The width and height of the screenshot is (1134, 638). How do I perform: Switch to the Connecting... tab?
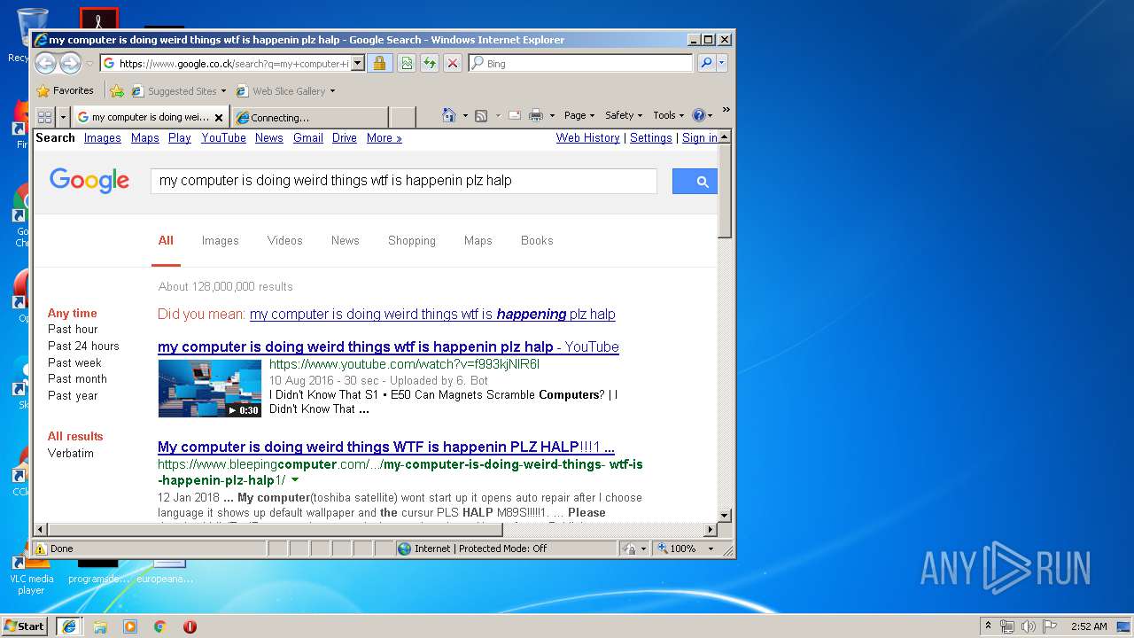(x=310, y=117)
